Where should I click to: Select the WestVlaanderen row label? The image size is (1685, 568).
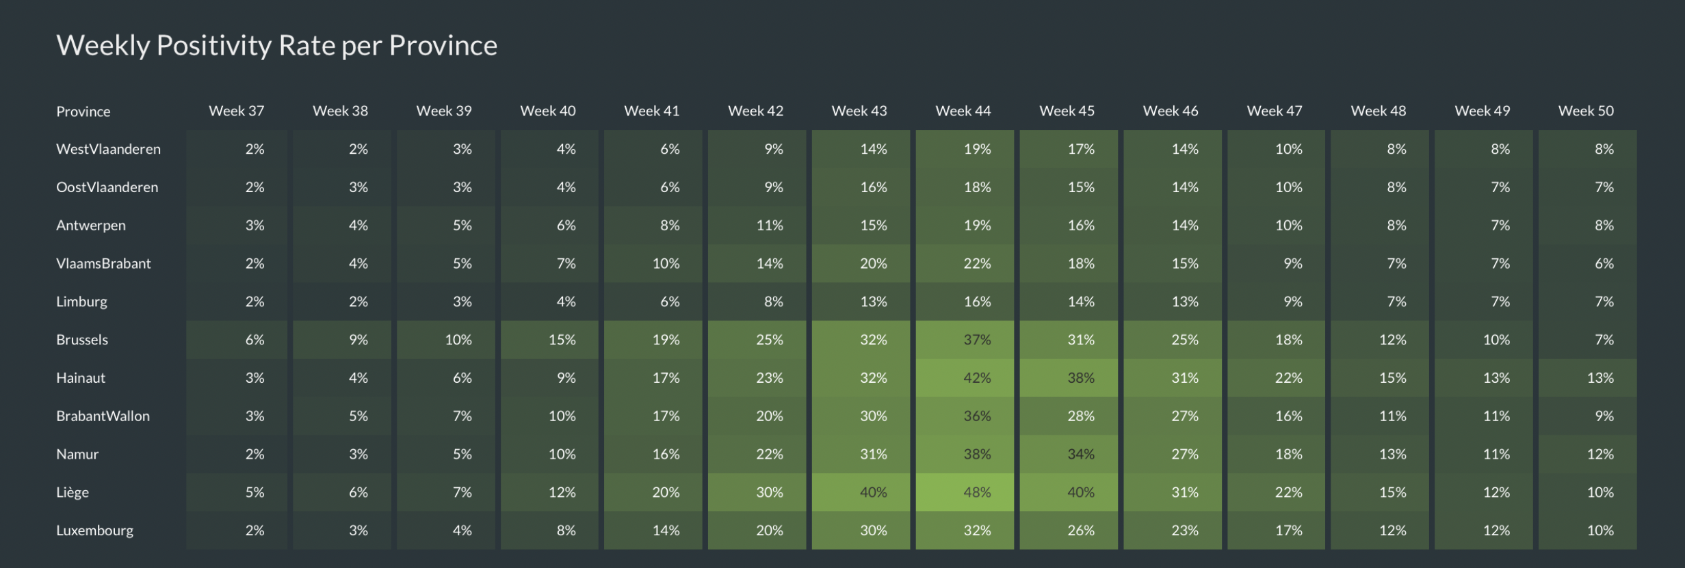108,149
